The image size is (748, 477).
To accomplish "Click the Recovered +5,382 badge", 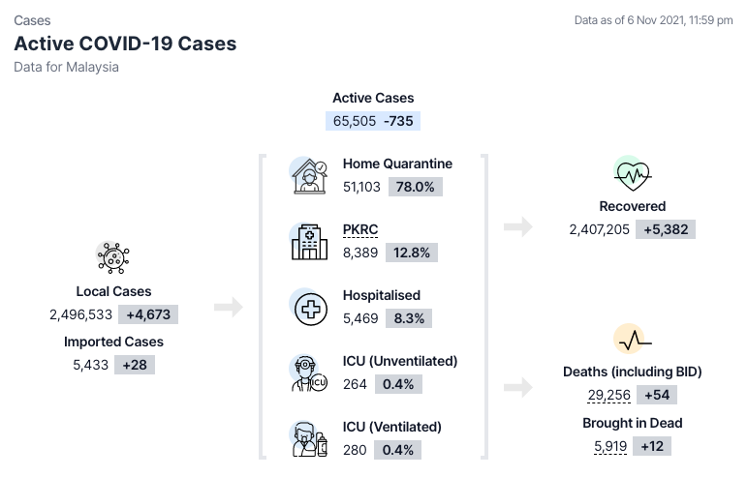I will pyautogui.click(x=666, y=229).
